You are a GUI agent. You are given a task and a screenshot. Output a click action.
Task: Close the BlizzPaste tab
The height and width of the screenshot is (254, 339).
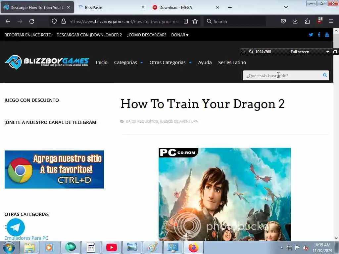click(143, 7)
